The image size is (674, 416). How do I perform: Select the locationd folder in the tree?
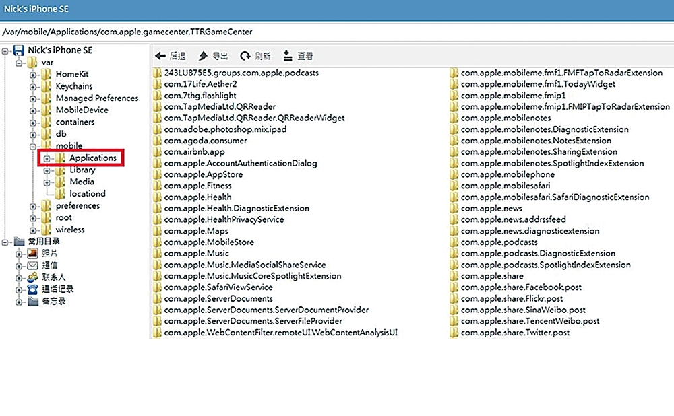coord(87,194)
